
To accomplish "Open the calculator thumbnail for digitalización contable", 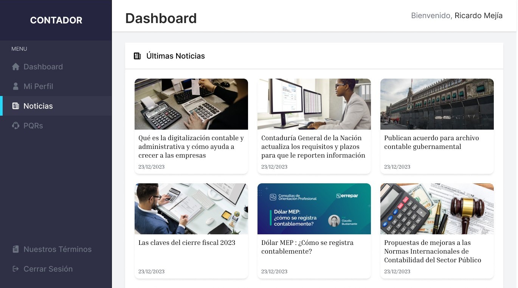I will coord(191,104).
